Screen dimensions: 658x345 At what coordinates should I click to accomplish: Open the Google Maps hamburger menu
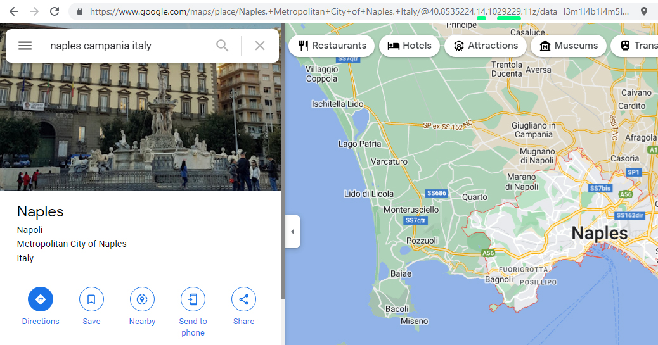point(25,46)
